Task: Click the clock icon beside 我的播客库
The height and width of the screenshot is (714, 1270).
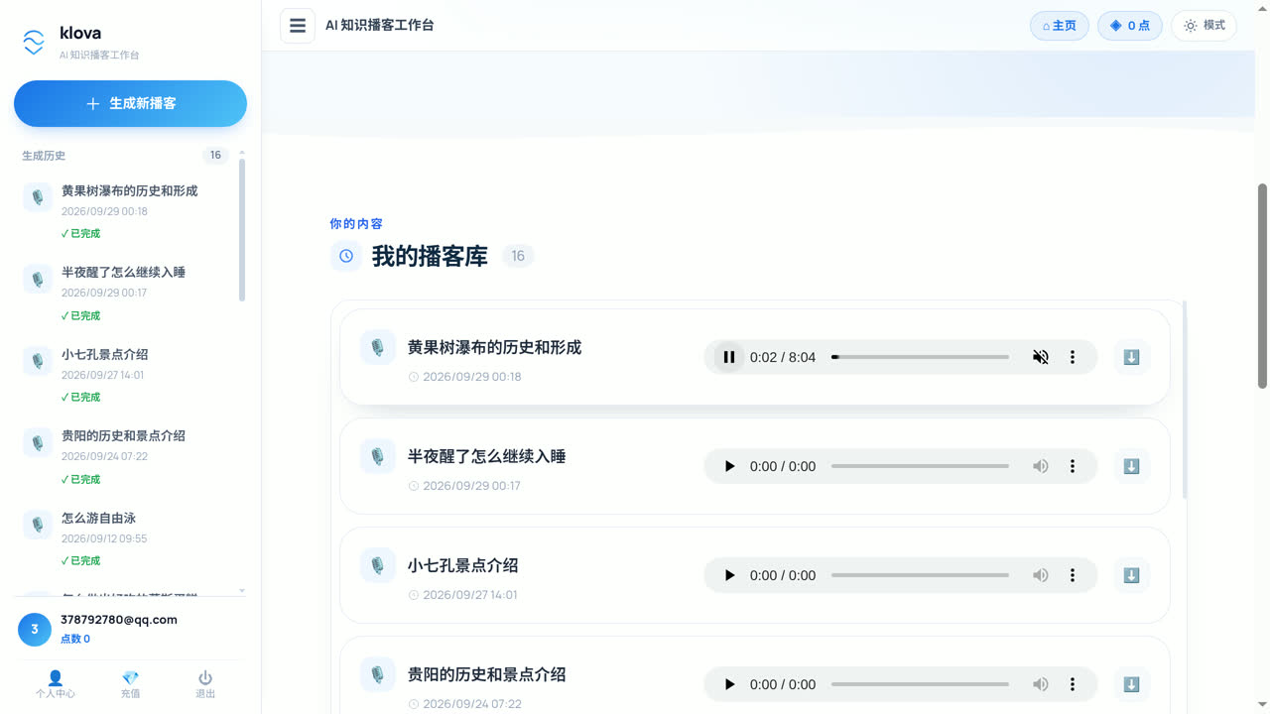Action: coord(346,256)
